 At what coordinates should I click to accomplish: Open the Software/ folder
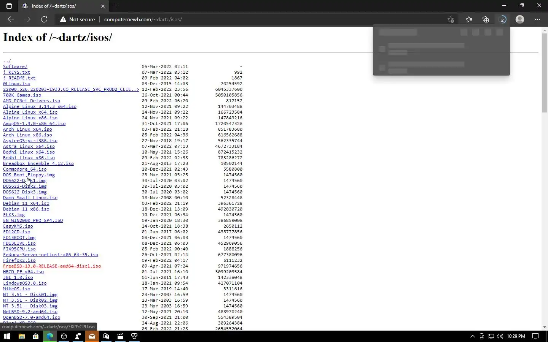[x=15, y=66]
